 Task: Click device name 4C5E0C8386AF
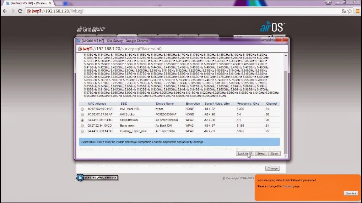[166, 114]
